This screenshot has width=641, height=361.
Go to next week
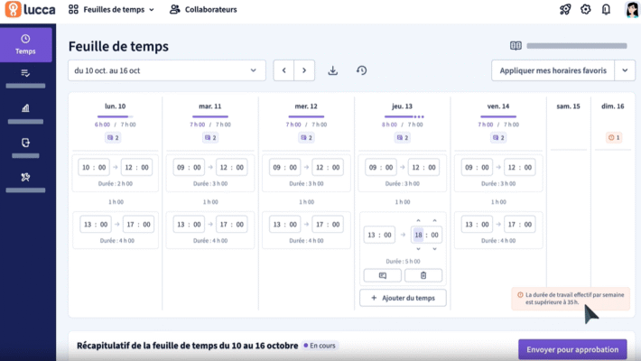(304, 70)
